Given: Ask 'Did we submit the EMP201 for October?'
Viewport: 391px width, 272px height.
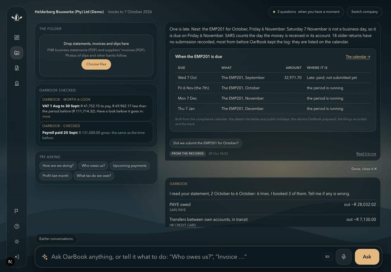Looking at the screenshot, I should [206, 143].
